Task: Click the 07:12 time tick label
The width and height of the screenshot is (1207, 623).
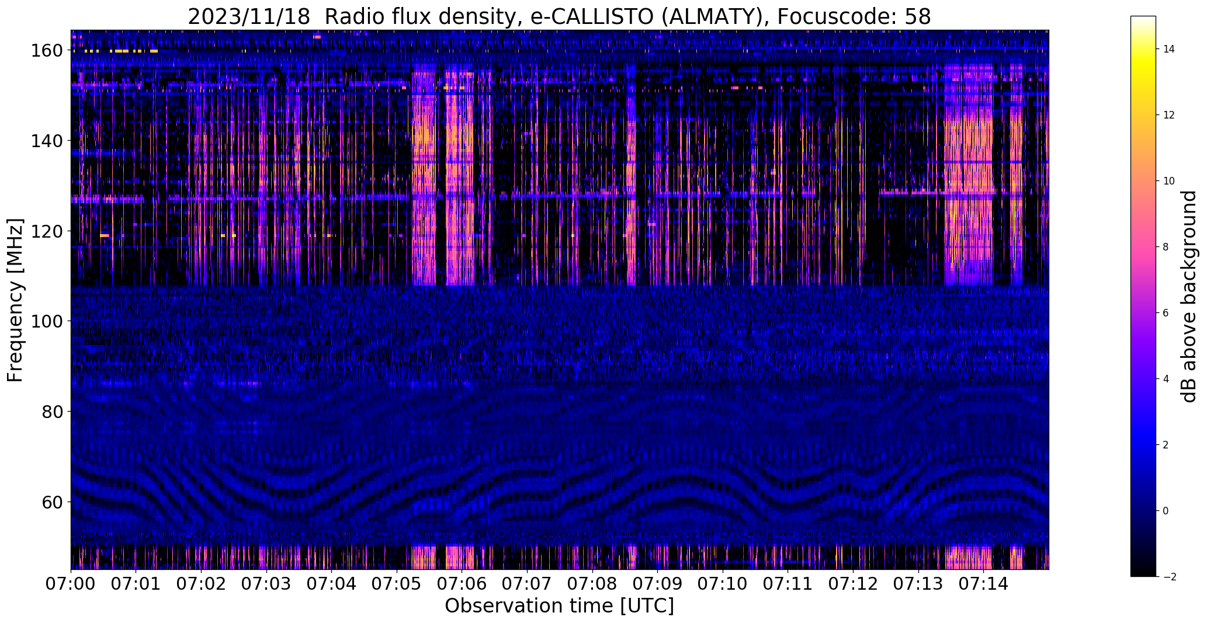Action: pos(853,583)
